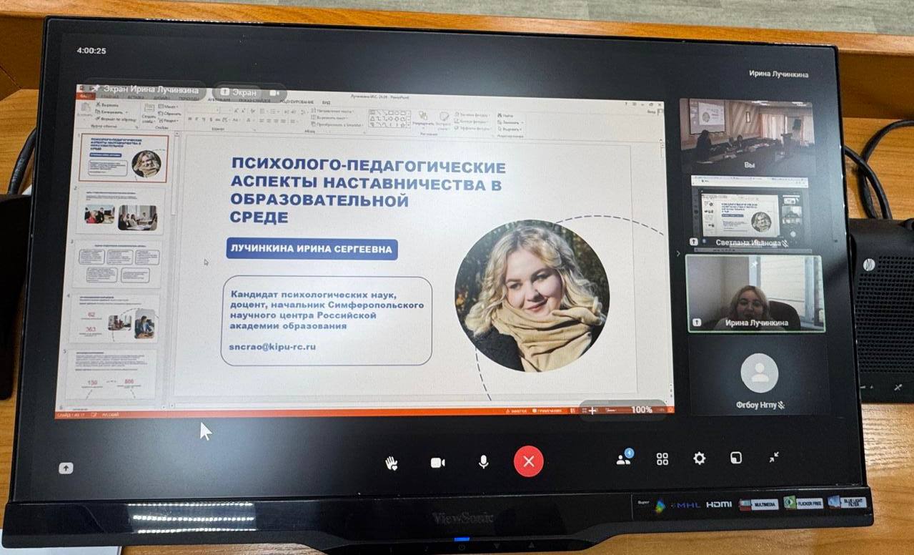Toggle the camera on or off
The image size is (914, 555).
[437, 462]
